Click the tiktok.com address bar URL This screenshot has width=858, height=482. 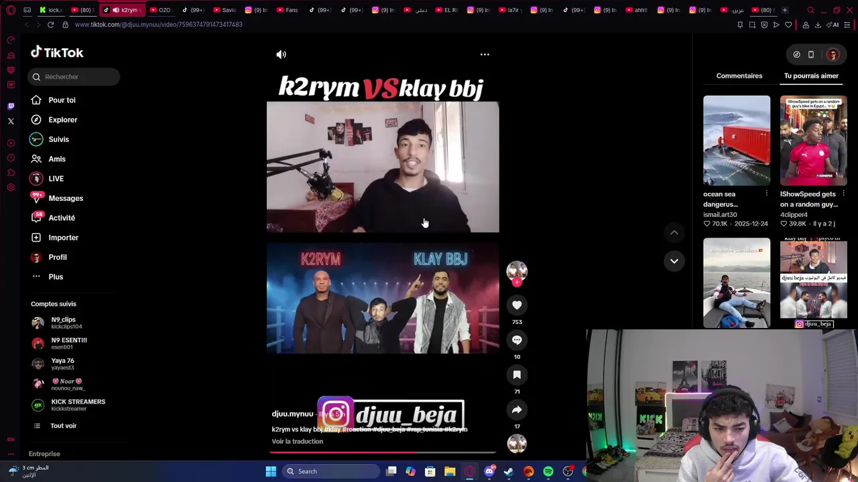pyautogui.click(x=159, y=25)
